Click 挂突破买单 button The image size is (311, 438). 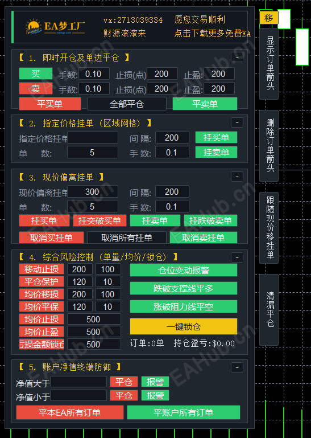pos(99,220)
